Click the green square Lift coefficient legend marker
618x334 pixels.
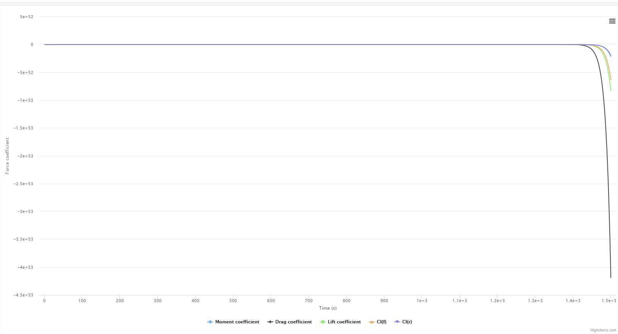coord(323,322)
